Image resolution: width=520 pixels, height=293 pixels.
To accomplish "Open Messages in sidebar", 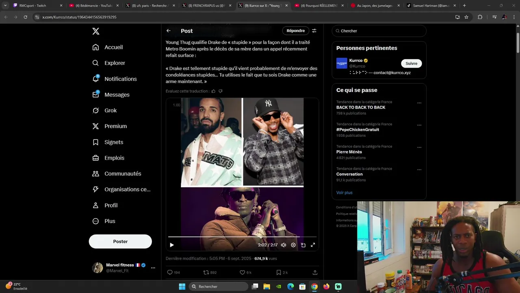I will click(111, 95).
